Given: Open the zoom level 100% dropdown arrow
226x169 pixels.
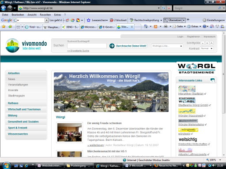Looking at the screenshot, I should coord(220,160).
